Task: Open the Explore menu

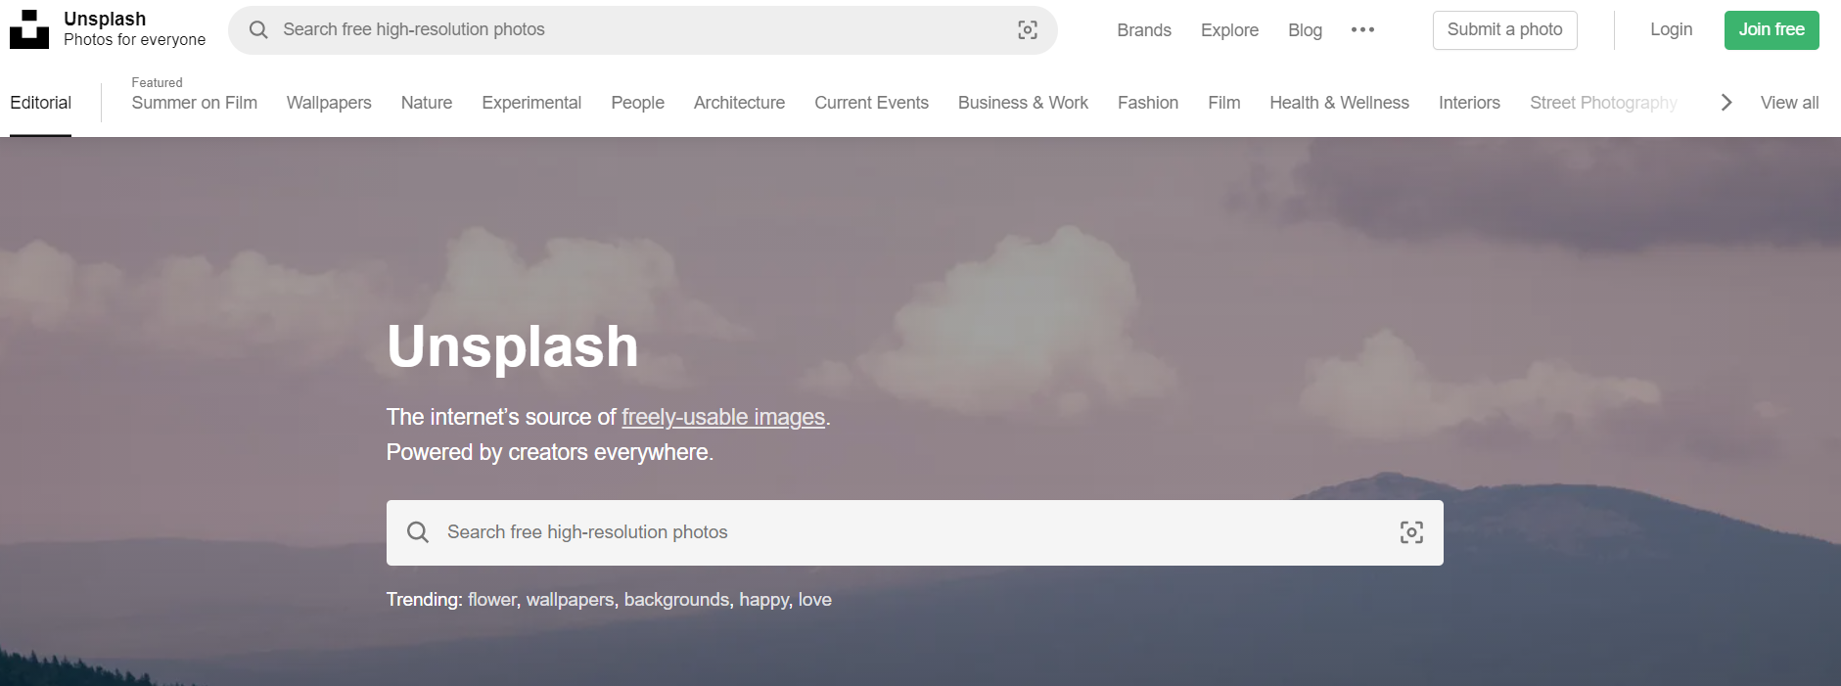Action: (1229, 30)
